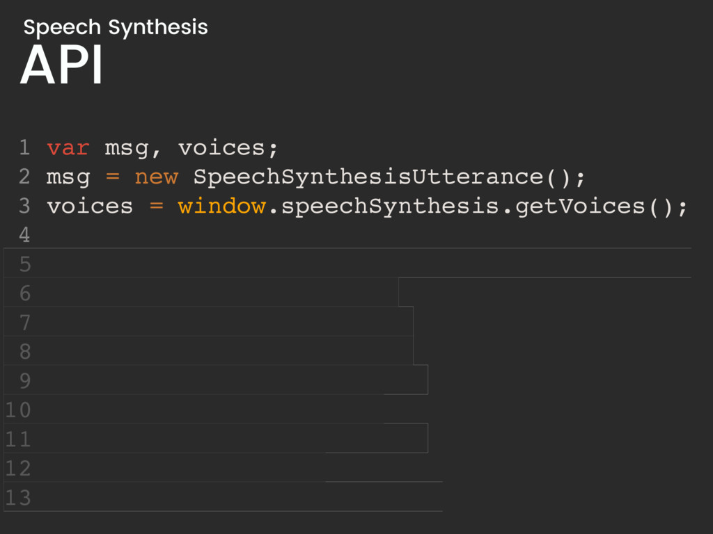Click the red 'var' keyword
Screen dimensions: 713x534
click(68, 148)
